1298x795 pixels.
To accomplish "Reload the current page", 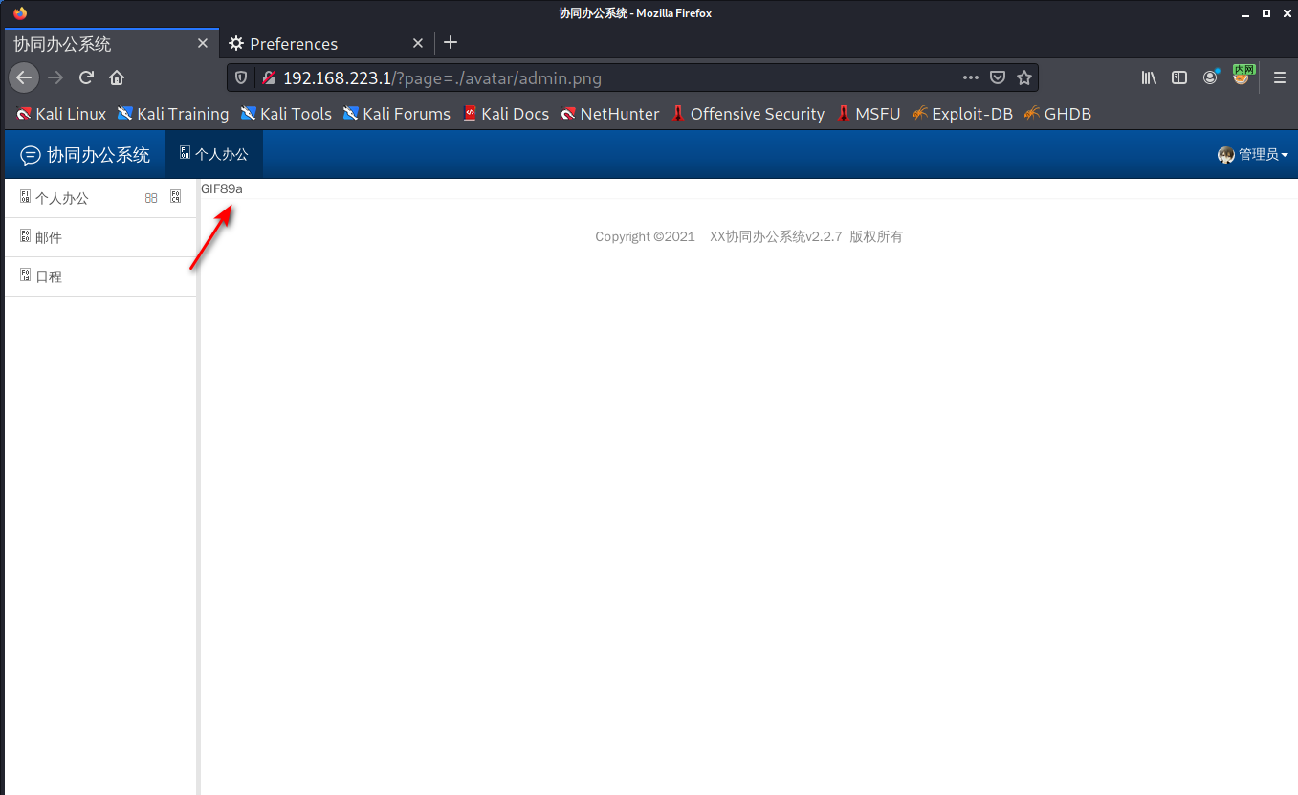I will (x=86, y=77).
